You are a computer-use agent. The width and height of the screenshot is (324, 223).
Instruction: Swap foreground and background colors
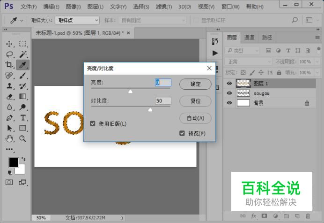tap(23, 159)
